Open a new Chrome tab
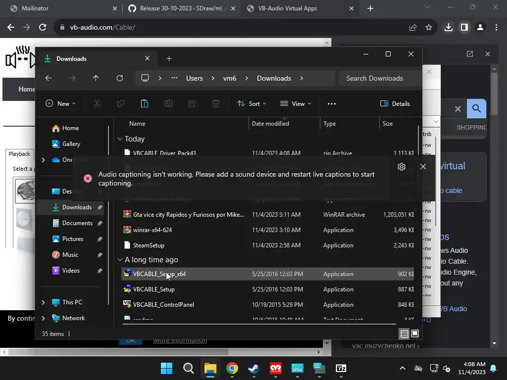 pos(370,8)
